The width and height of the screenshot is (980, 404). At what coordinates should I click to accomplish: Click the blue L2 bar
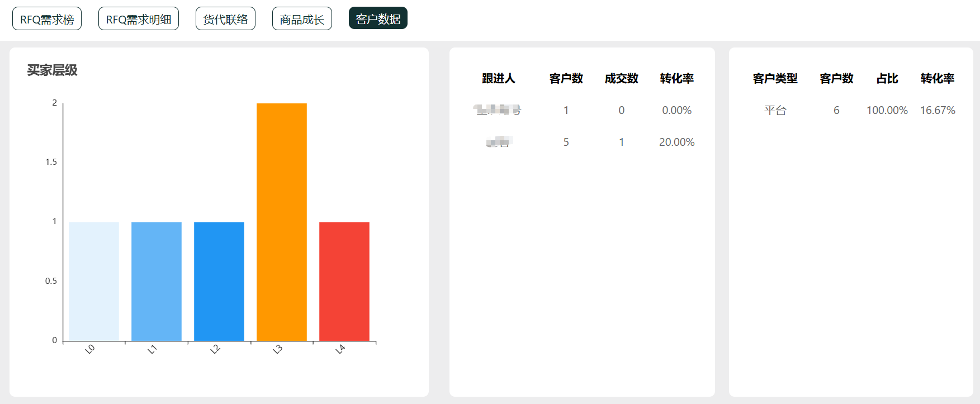click(x=219, y=281)
